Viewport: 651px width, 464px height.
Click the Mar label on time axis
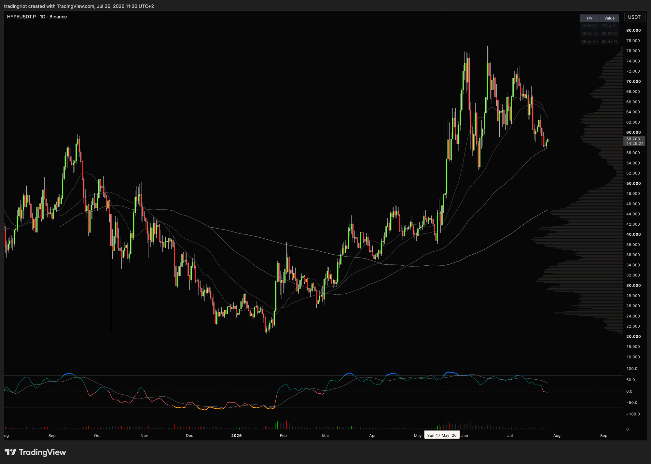[325, 436]
